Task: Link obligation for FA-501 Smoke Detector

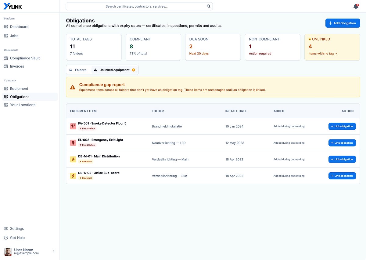Action: coord(342,126)
